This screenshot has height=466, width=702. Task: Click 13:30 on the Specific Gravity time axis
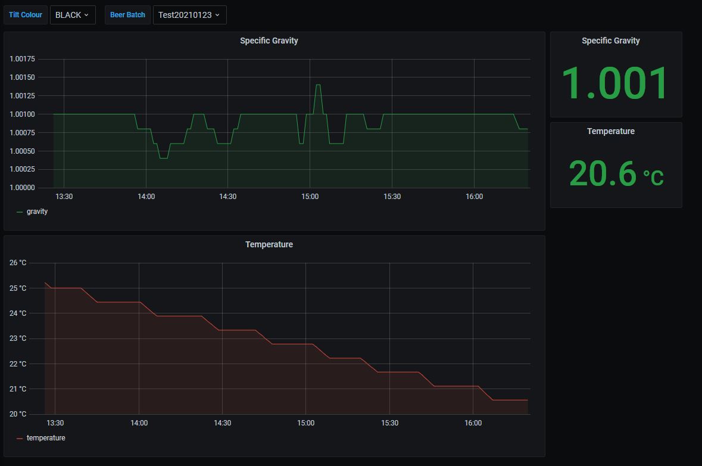(64, 197)
